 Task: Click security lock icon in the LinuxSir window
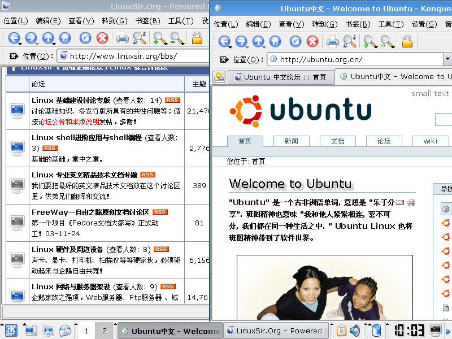tap(197, 38)
